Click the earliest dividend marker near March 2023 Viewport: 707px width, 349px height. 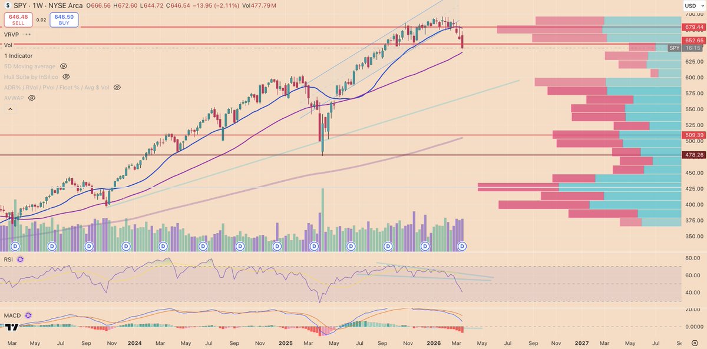point(15,245)
